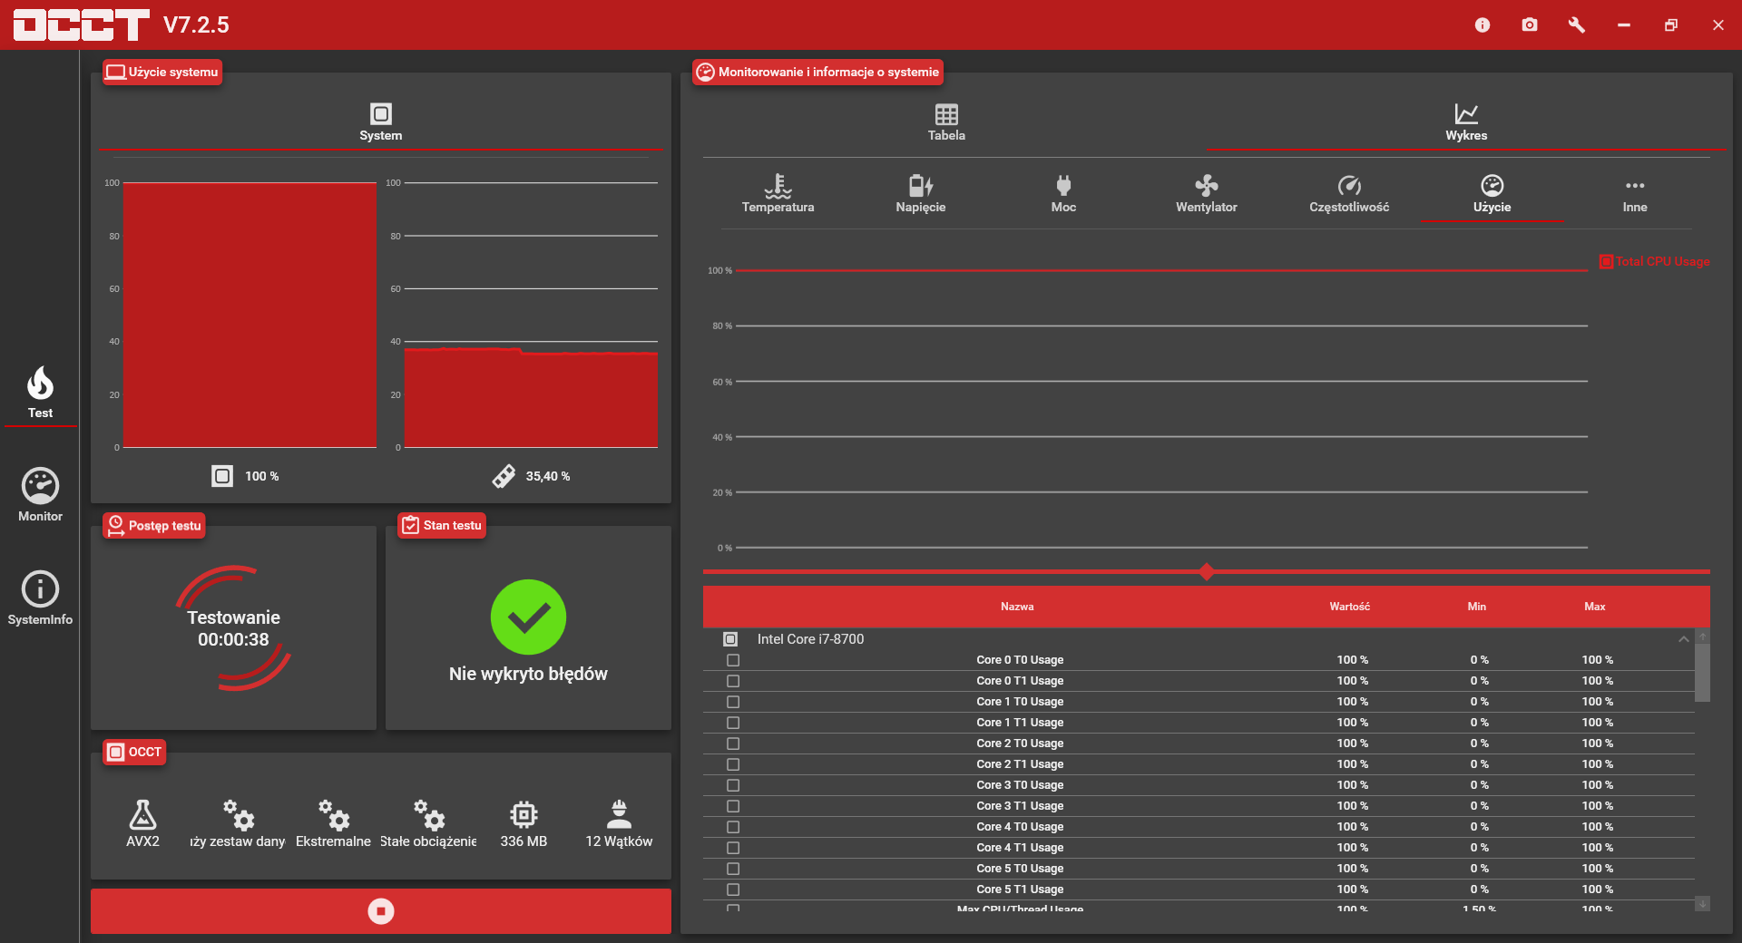1742x943 pixels.
Task: Click the sensor table scroll-up arrow
Action: pyautogui.click(x=1703, y=637)
